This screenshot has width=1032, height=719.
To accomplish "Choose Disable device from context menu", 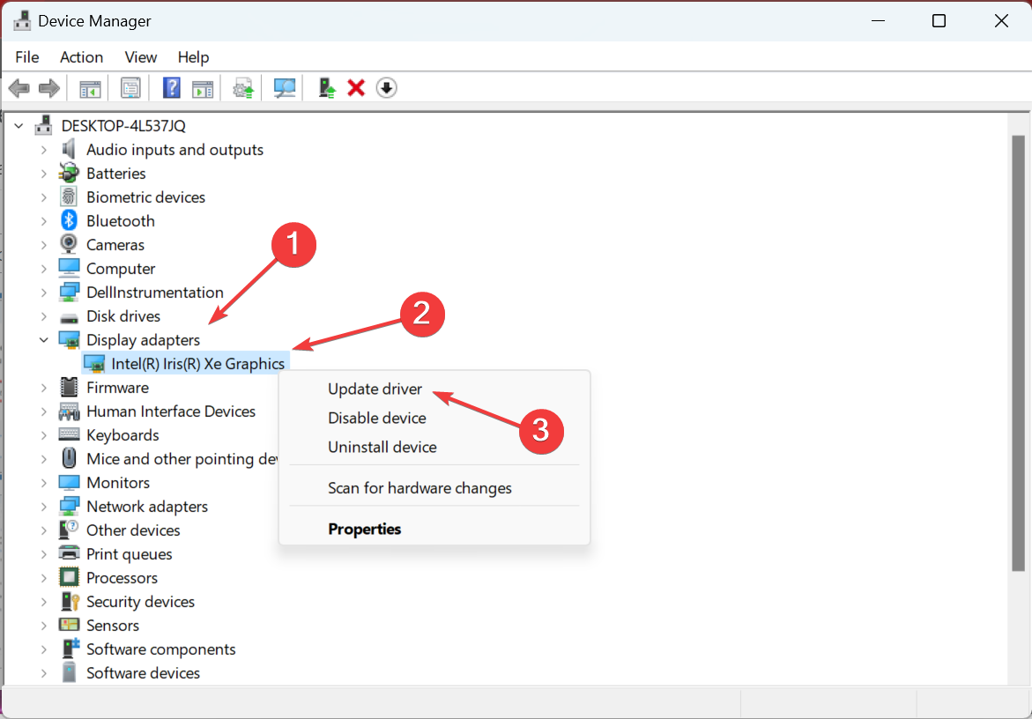I will [434, 418].
